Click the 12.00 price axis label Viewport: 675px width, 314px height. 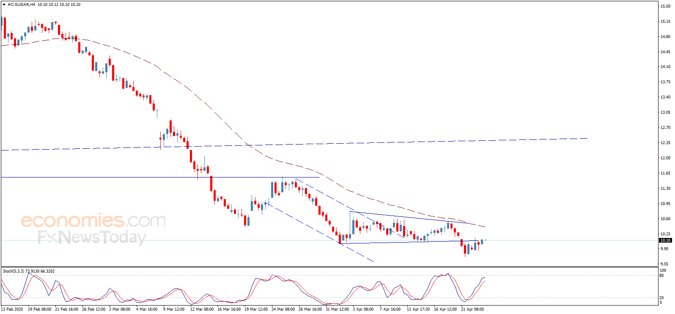click(665, 158)
